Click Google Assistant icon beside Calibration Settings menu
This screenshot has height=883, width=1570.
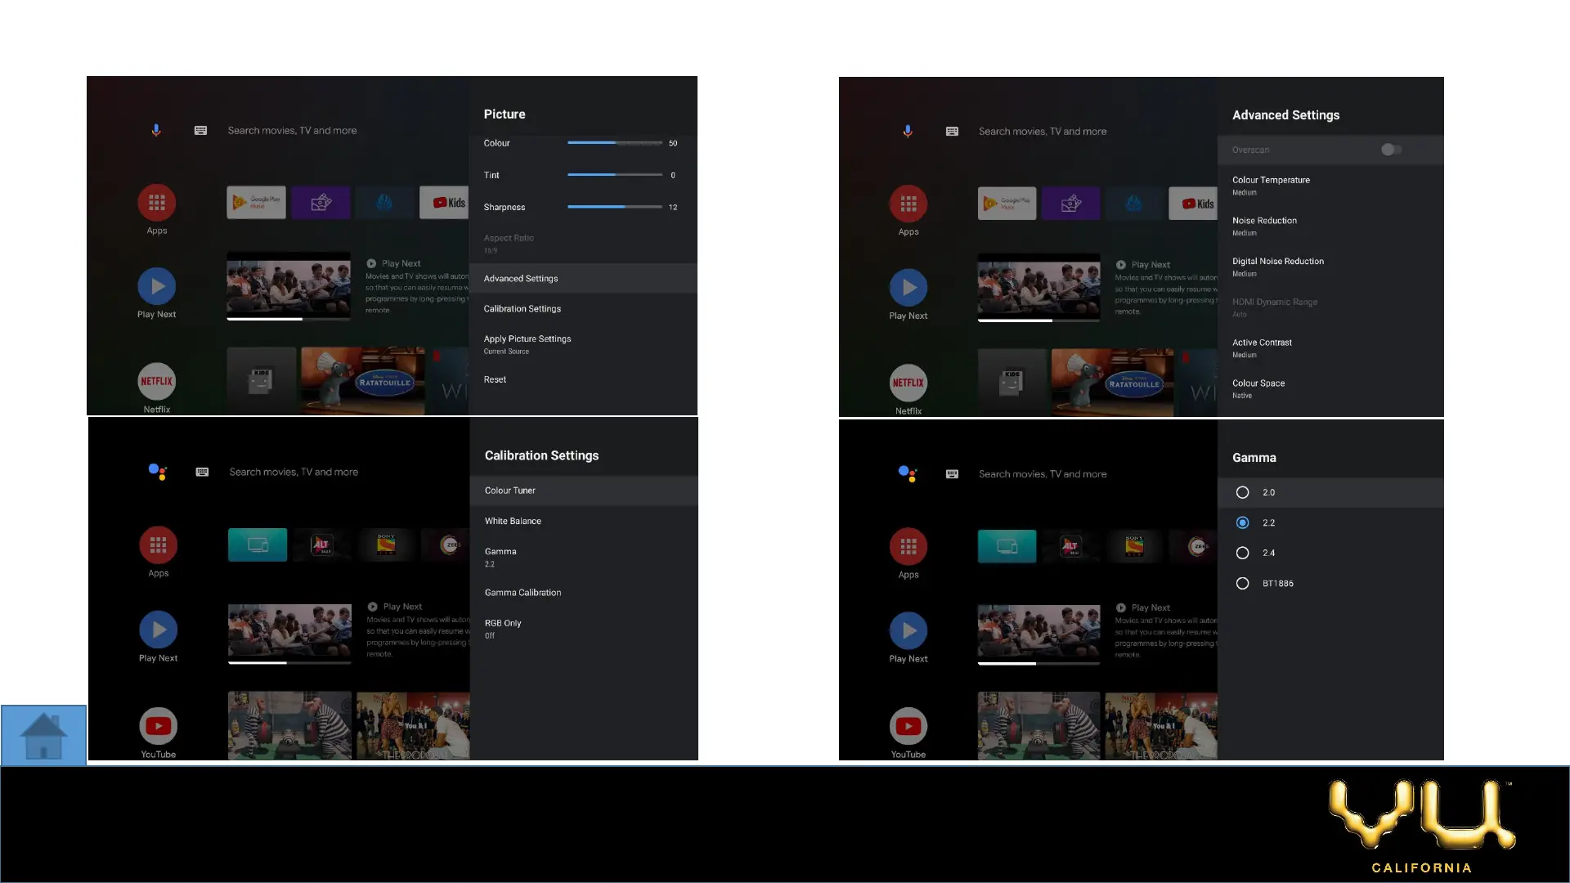point(158,472)
